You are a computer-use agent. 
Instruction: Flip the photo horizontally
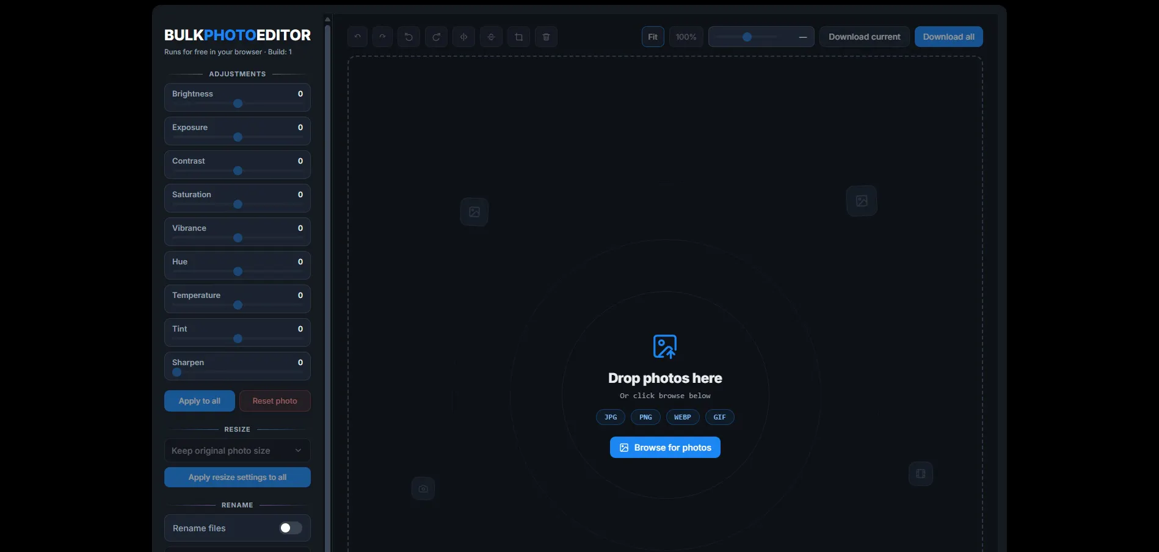point(463,37)
